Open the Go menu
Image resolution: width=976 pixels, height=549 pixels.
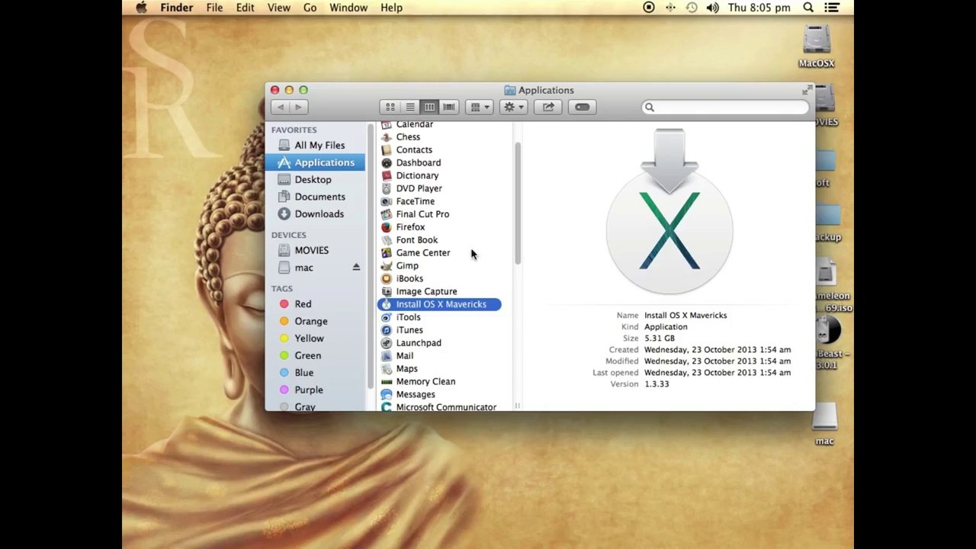coord(310,8)
